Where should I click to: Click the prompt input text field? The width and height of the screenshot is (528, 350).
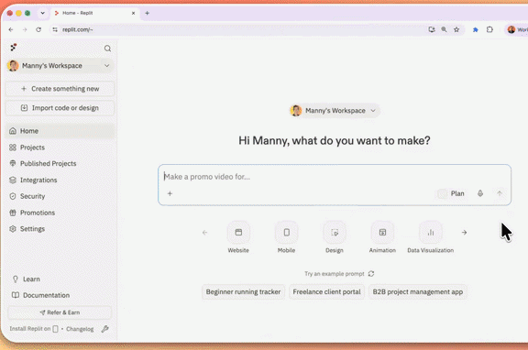[335, 177]
